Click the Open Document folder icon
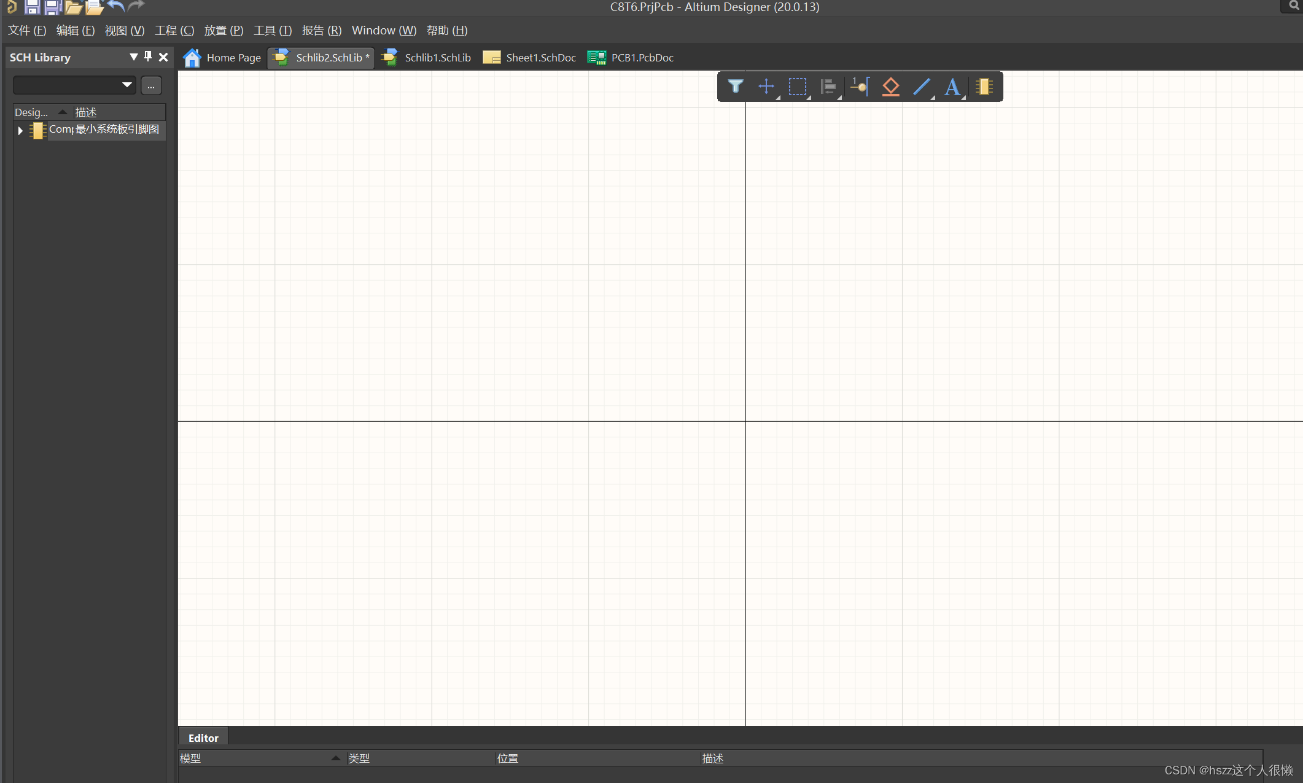The image size is (1303, 783). [x=74, y=7]
